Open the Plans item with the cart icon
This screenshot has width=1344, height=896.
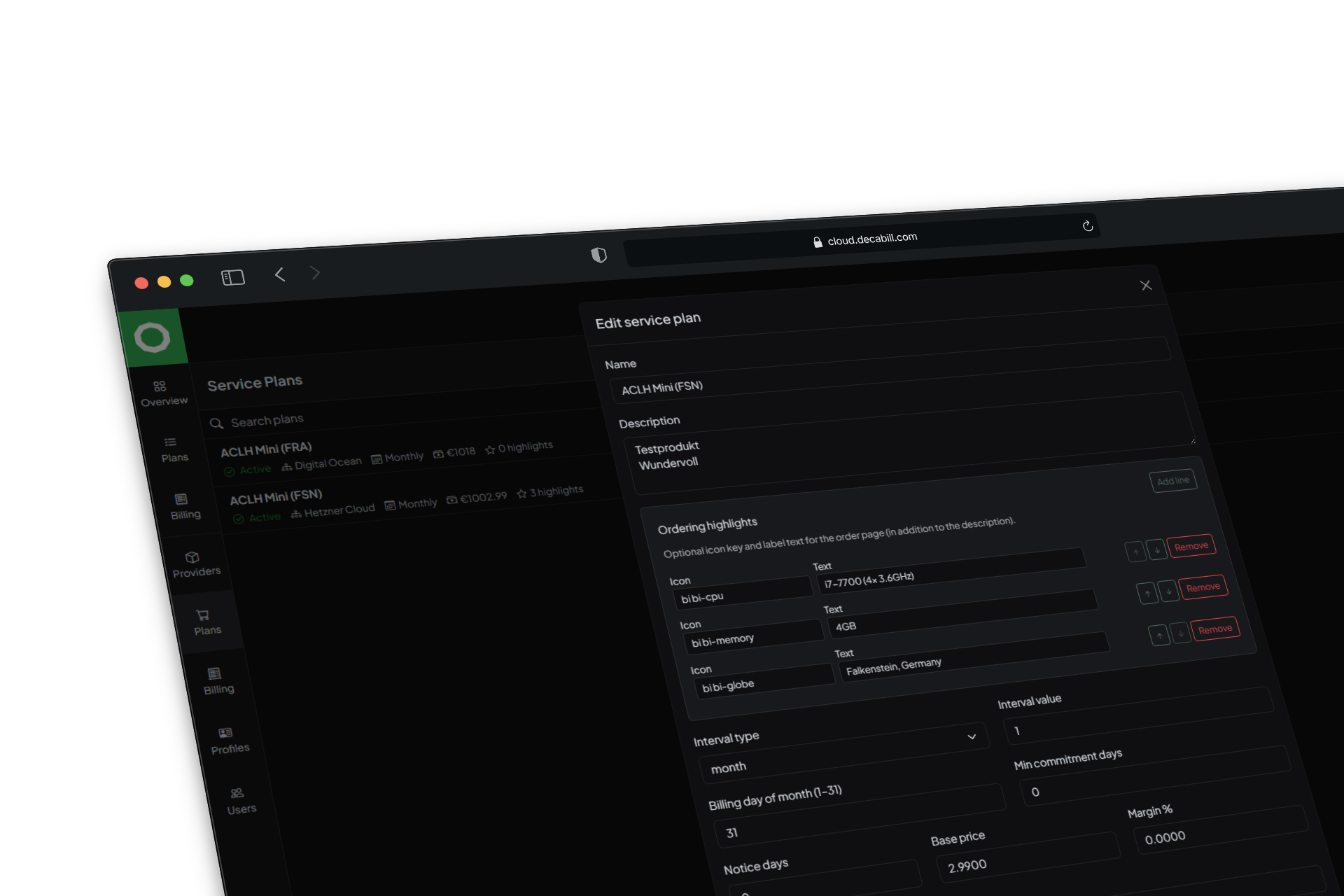point(206,622)
